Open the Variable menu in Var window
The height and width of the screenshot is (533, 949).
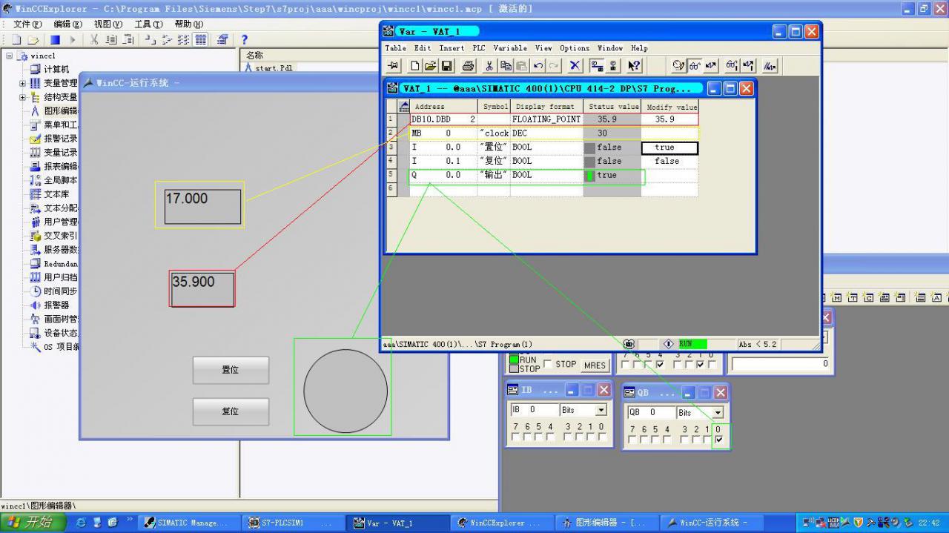pos(510,48)
